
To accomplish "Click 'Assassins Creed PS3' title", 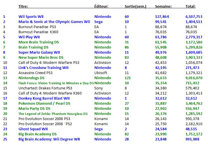I will point(36,73).
